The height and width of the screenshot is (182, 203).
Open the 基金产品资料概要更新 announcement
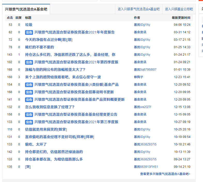point(79,100)
